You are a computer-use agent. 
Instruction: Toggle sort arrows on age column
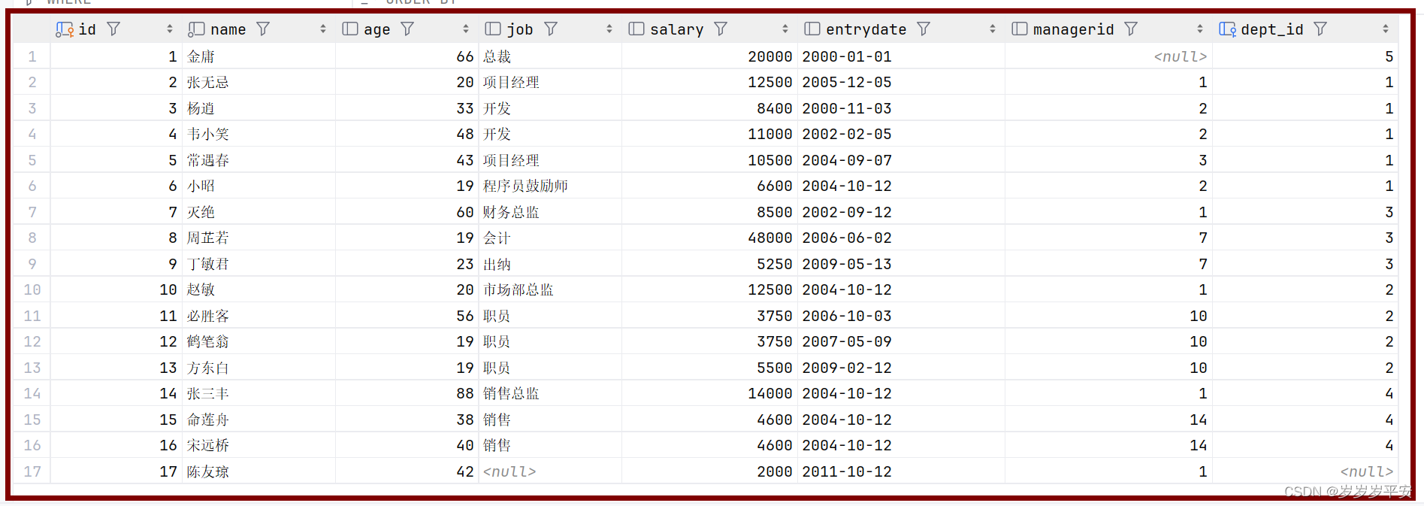tap(466, 29)
